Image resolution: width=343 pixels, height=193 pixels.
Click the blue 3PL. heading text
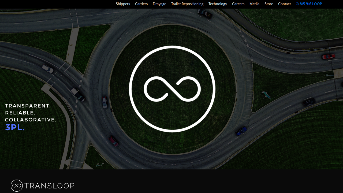click(15, 128)
